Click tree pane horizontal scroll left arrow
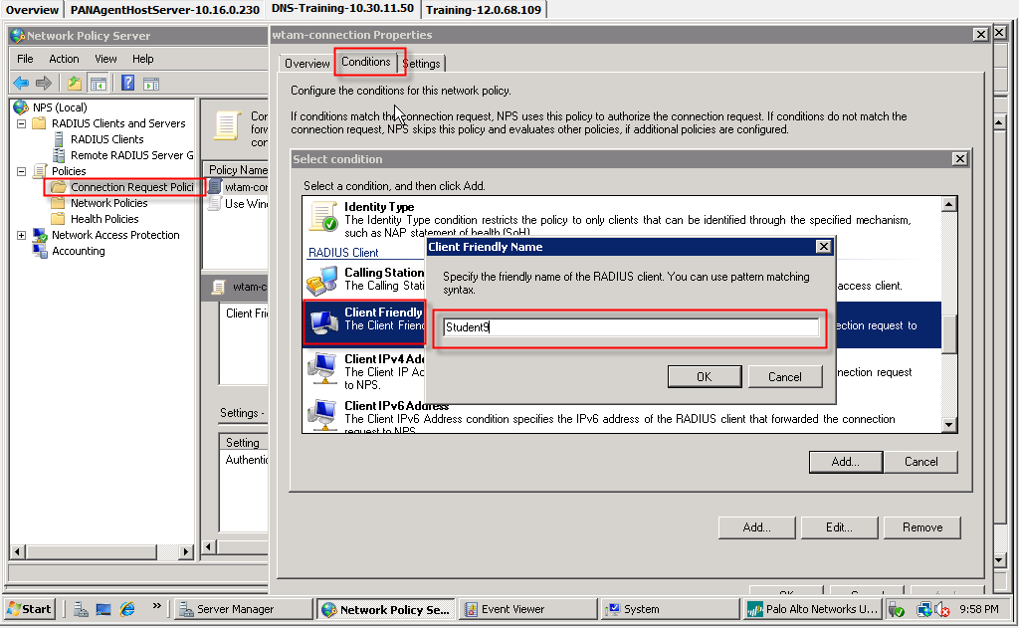Viewport: 1019px width, 628px height. tap(18, 552)
